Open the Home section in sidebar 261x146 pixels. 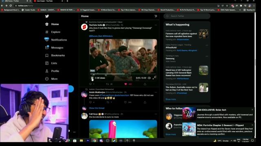52,24
